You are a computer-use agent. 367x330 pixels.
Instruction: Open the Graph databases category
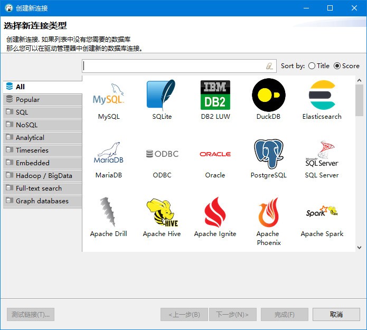coord(43,201)
